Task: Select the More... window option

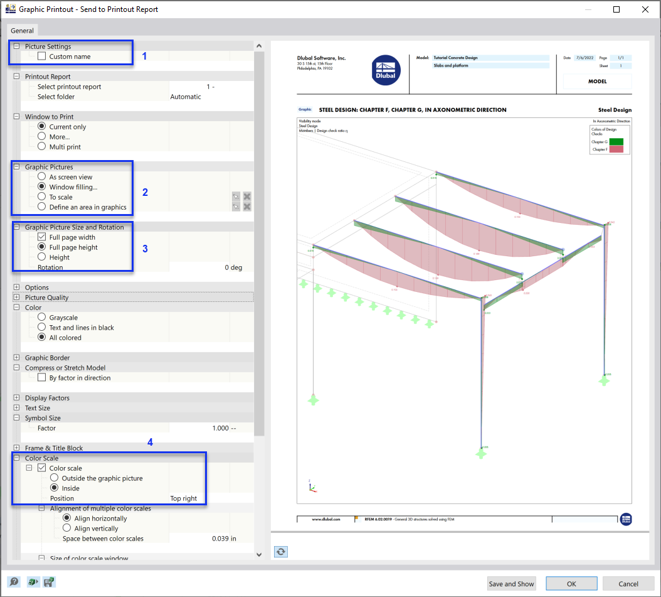Action: click(x=42, y=136)
